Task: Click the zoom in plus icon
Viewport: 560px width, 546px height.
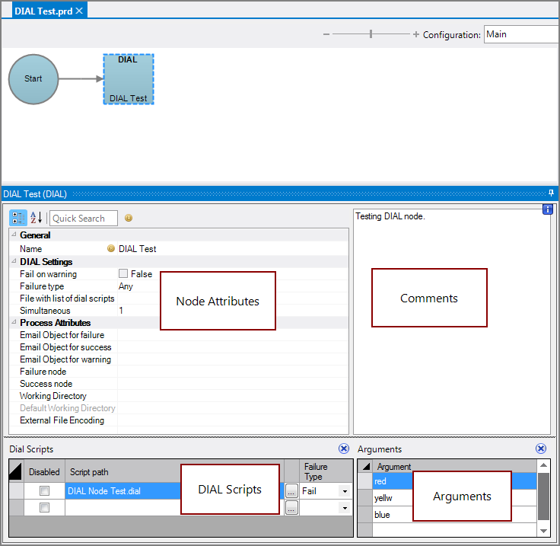Action: point(415,34)
